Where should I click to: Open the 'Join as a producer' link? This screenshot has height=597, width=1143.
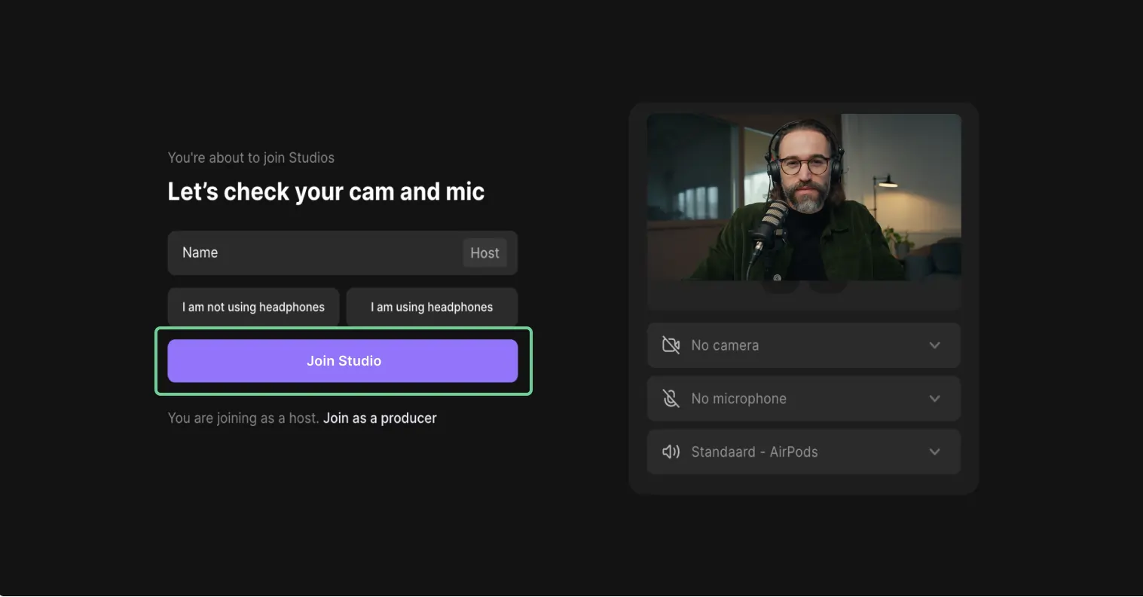click(380, 418)
